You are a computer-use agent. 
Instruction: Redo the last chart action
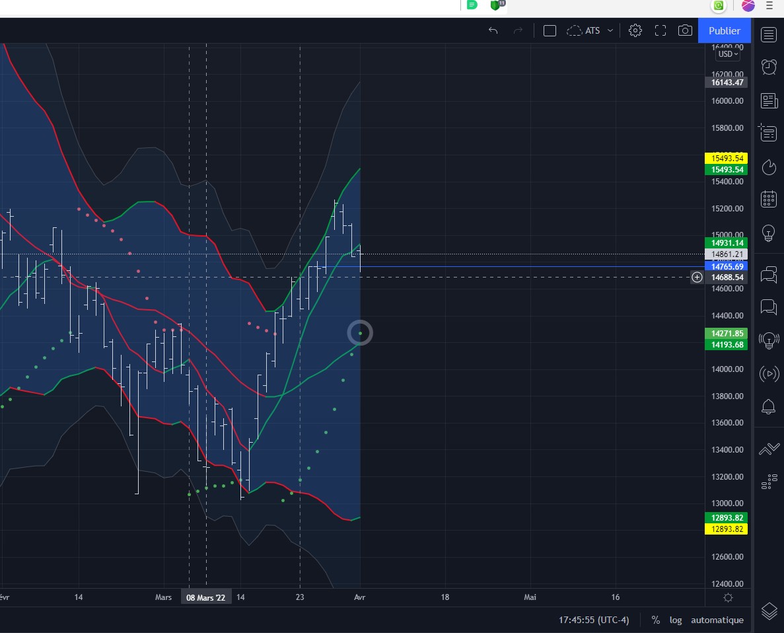pyautogui.click(x=518, y=30)
